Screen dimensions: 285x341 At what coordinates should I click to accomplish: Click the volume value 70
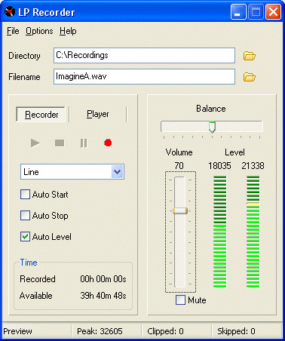click(x=179, y=166)
